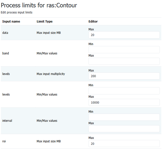Click the Min field for levels values
This screenshot has height=149, width=162.
tap(124, 91)
